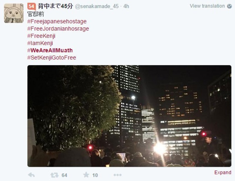Open the cartoon profile avatar
235x181 pixels.
14,13
